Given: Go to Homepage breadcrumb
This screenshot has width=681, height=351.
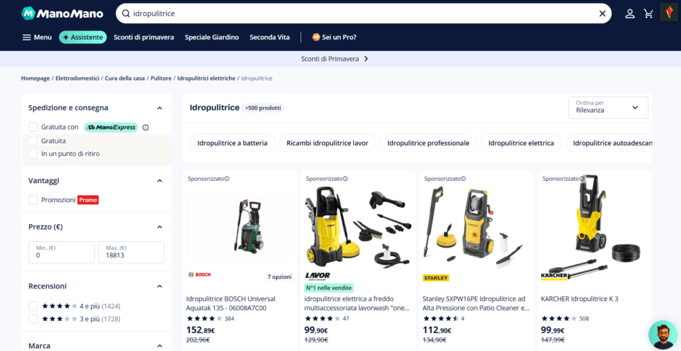Looking at the screenshot, I should pyautogui.click(x=35, y=78).
